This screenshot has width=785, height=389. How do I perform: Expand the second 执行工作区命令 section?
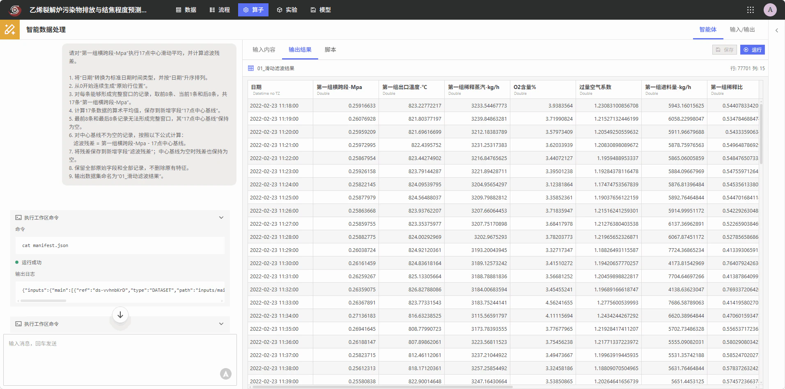[x=221, y=324]
